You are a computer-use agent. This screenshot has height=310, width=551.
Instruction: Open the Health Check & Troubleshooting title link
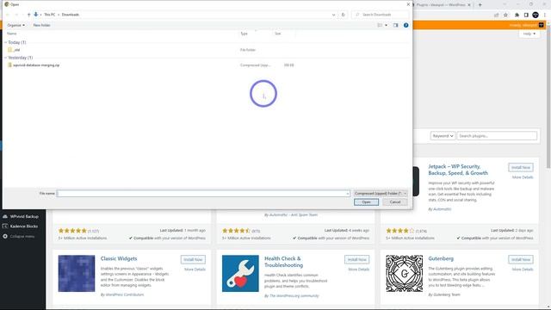[x=283, y=262]
